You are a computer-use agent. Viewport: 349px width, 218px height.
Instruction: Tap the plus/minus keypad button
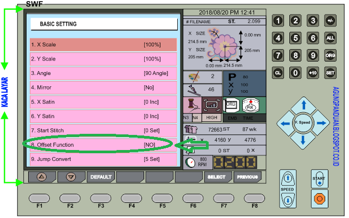[331, 21]
